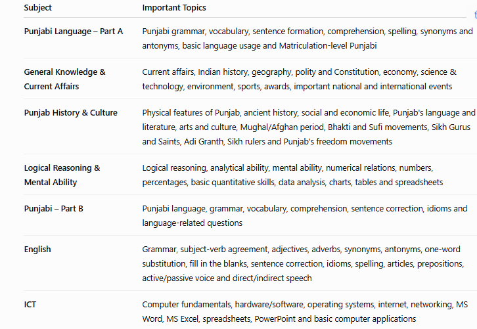477x329 pixels.
Task: Select the Punjab History & Culture cell
Action: pos(70,113)
